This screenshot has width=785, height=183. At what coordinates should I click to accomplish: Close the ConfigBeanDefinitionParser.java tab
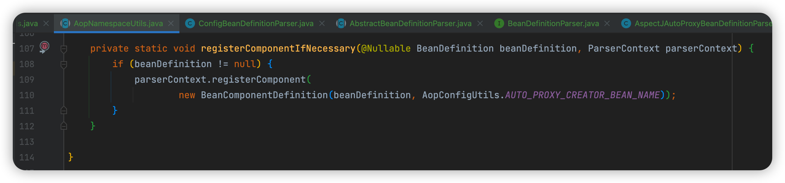[322, 23]
